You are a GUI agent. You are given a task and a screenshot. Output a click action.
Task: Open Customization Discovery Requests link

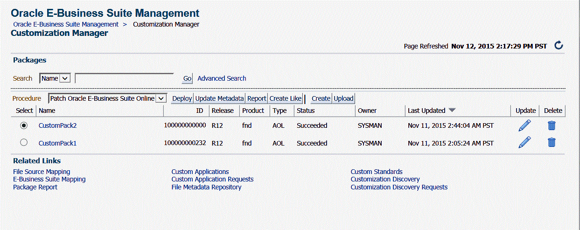[399, 187]
